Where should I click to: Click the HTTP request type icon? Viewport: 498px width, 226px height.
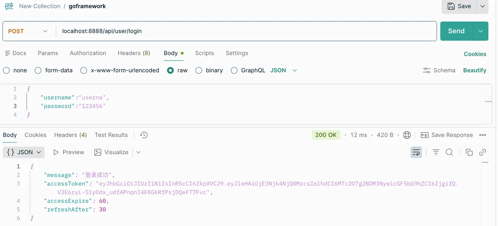click(x=9, y=6)
